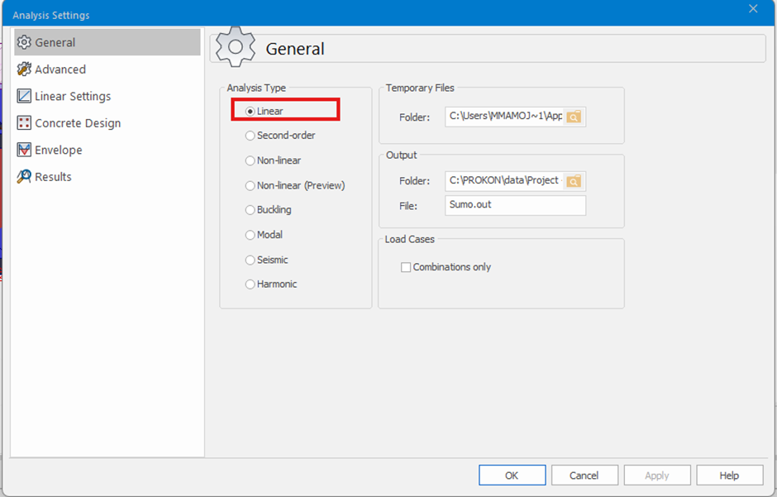This screenshot has height=497, width=777.
Task: Click the Envelope diagram icon
Action: click(24, 150)
